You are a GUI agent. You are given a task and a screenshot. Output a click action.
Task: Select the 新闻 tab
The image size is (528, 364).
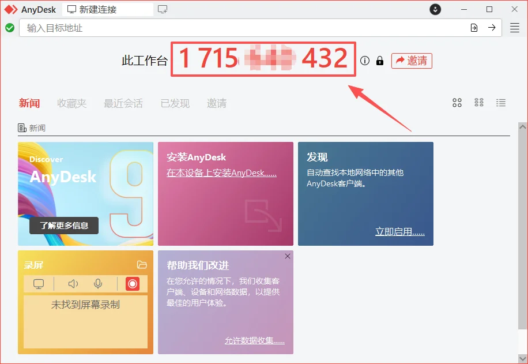[x=29, y=103]
